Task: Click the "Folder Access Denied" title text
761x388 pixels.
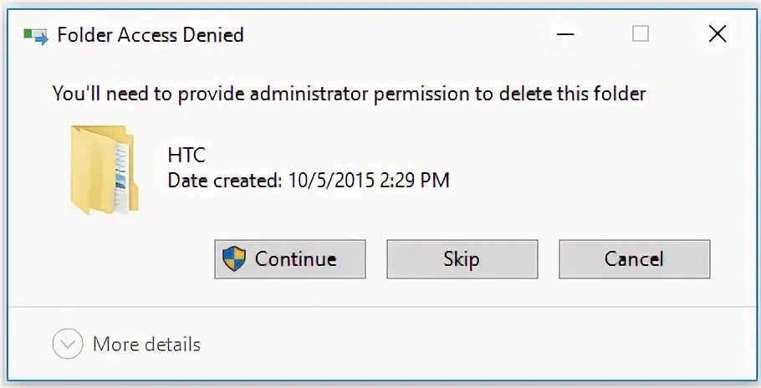Action: [x=151, y=35]
